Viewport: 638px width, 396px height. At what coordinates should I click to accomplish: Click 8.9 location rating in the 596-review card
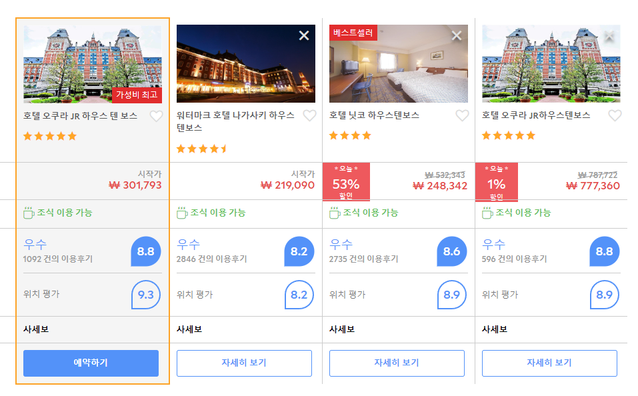click(x=604, y=295)
